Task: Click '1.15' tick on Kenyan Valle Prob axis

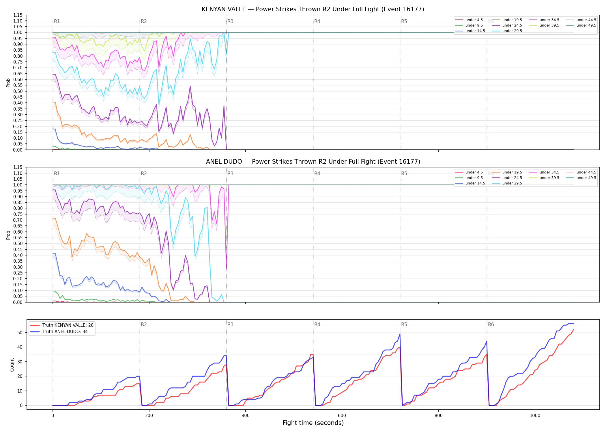Action: point(18,15)
